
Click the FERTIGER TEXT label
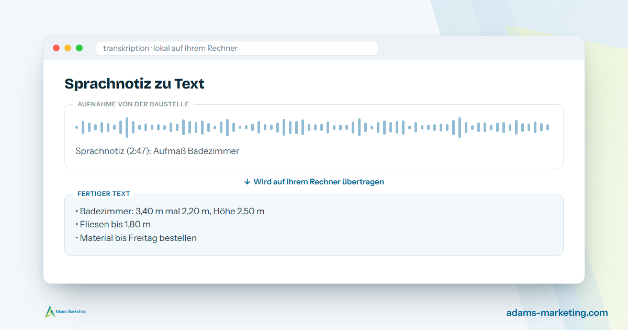click(x=104, y=194)
